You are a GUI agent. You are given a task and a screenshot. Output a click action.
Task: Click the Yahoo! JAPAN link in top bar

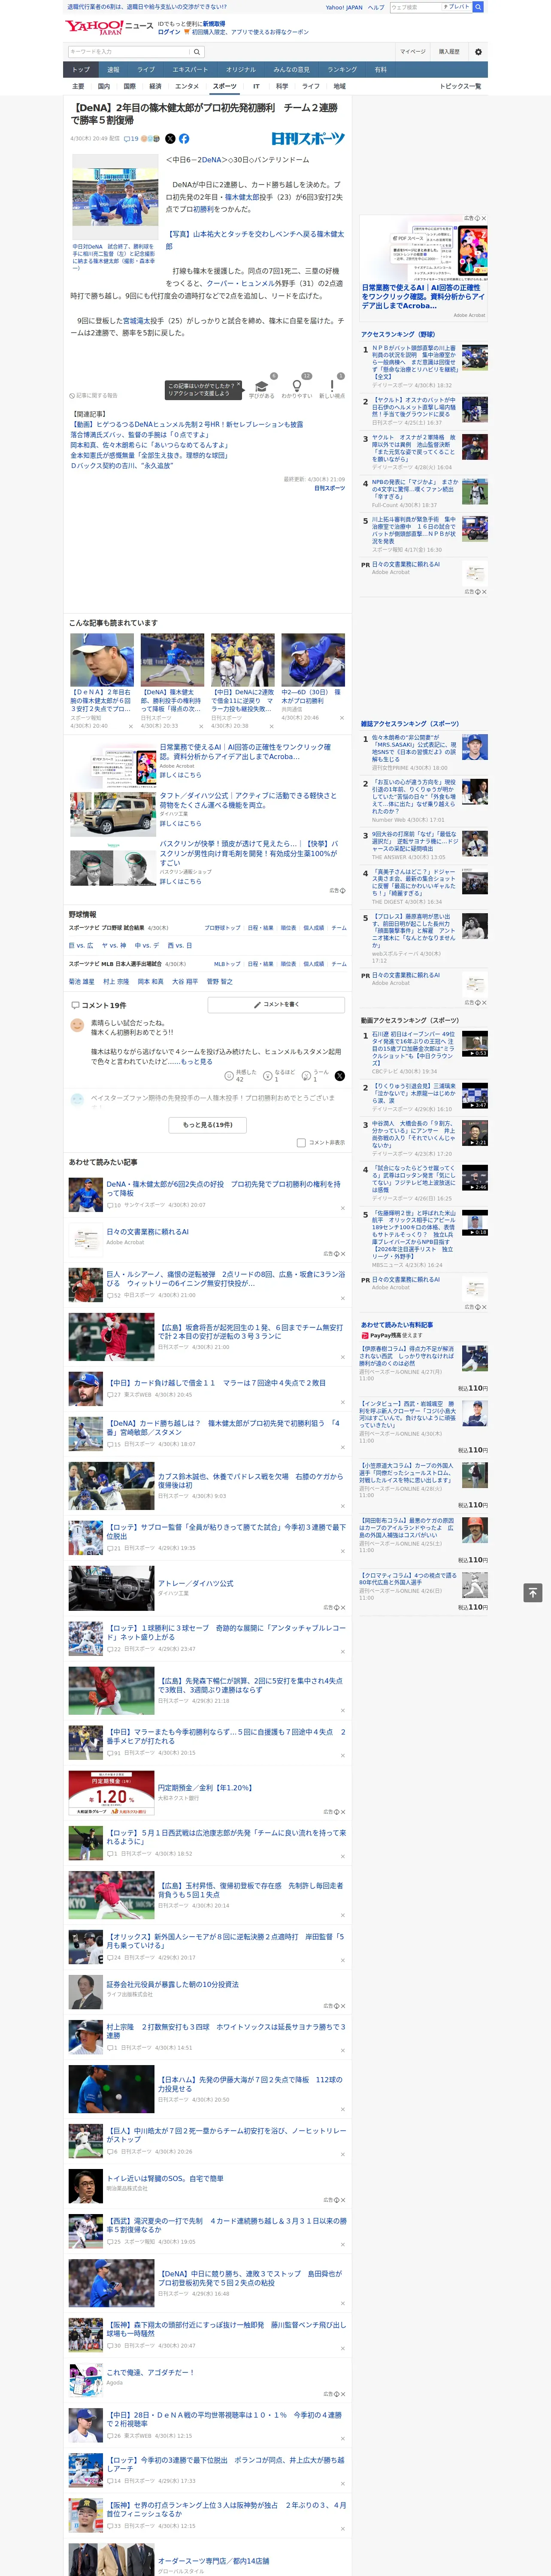tap(344, 7)
